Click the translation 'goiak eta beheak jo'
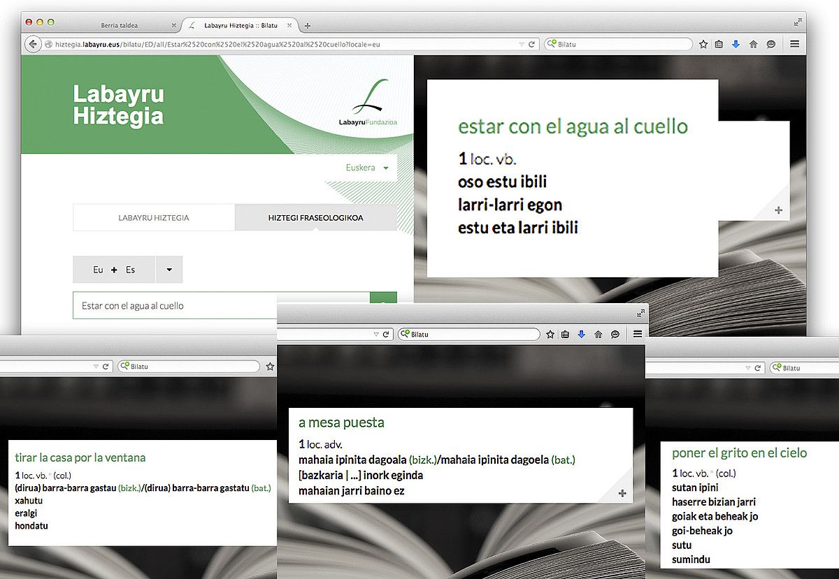Screen dimensions: 839x579 [715, 516]
